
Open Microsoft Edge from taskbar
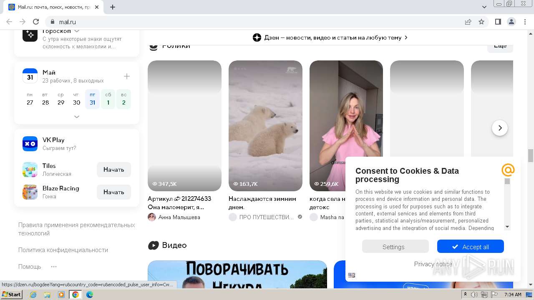pos(90,295)
